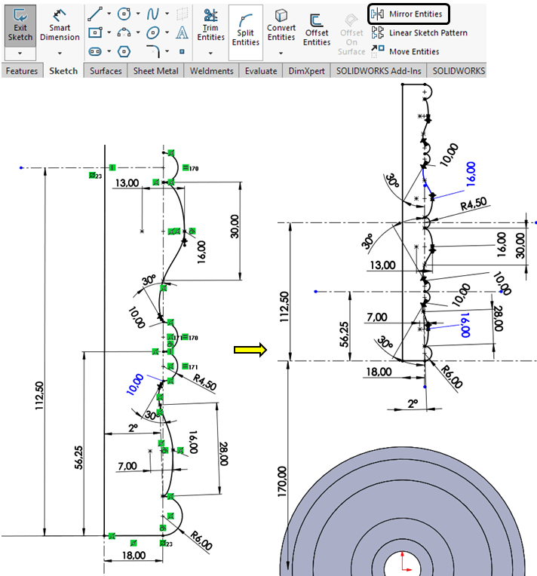Pick the Spline tool
Screen dimensions: 537x576
point(153,14)
